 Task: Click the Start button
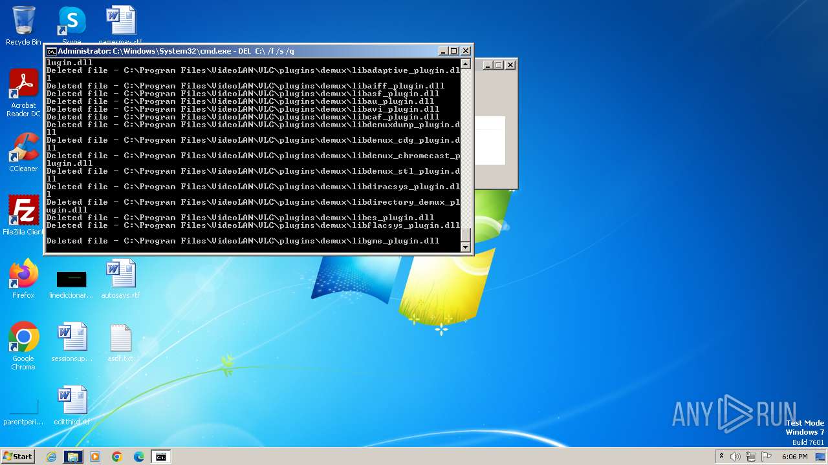17,457
